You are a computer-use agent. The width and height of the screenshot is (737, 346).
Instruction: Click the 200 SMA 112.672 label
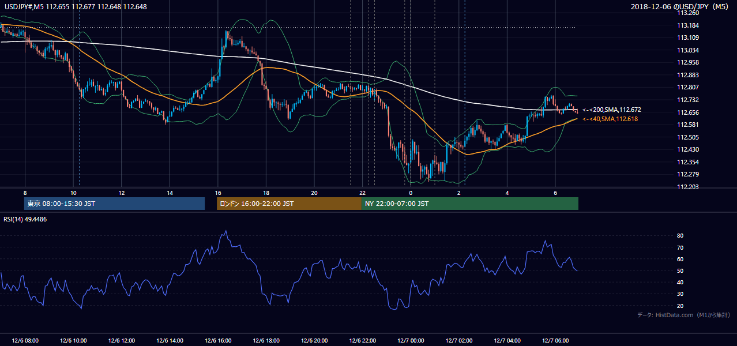coord(612,110)
